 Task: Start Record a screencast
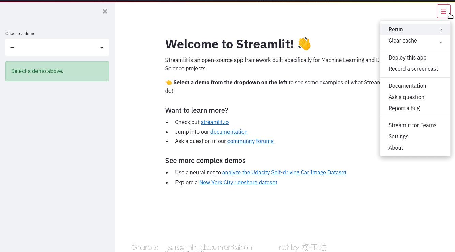tap(413, 69)
